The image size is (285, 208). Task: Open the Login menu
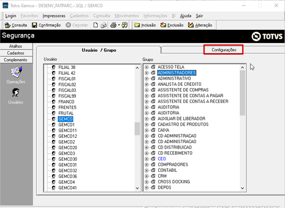click(x=11, y=16)
